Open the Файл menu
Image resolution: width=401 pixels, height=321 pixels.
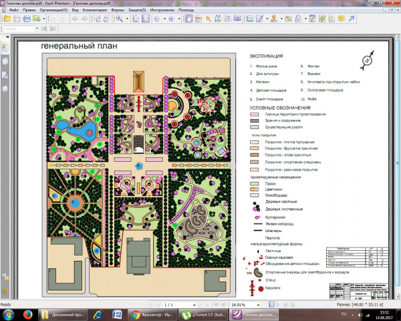[14, 10]
